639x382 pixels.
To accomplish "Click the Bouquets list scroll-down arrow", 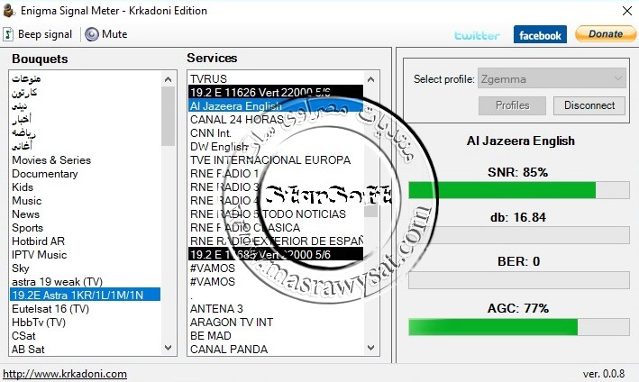I will (168, 348).
